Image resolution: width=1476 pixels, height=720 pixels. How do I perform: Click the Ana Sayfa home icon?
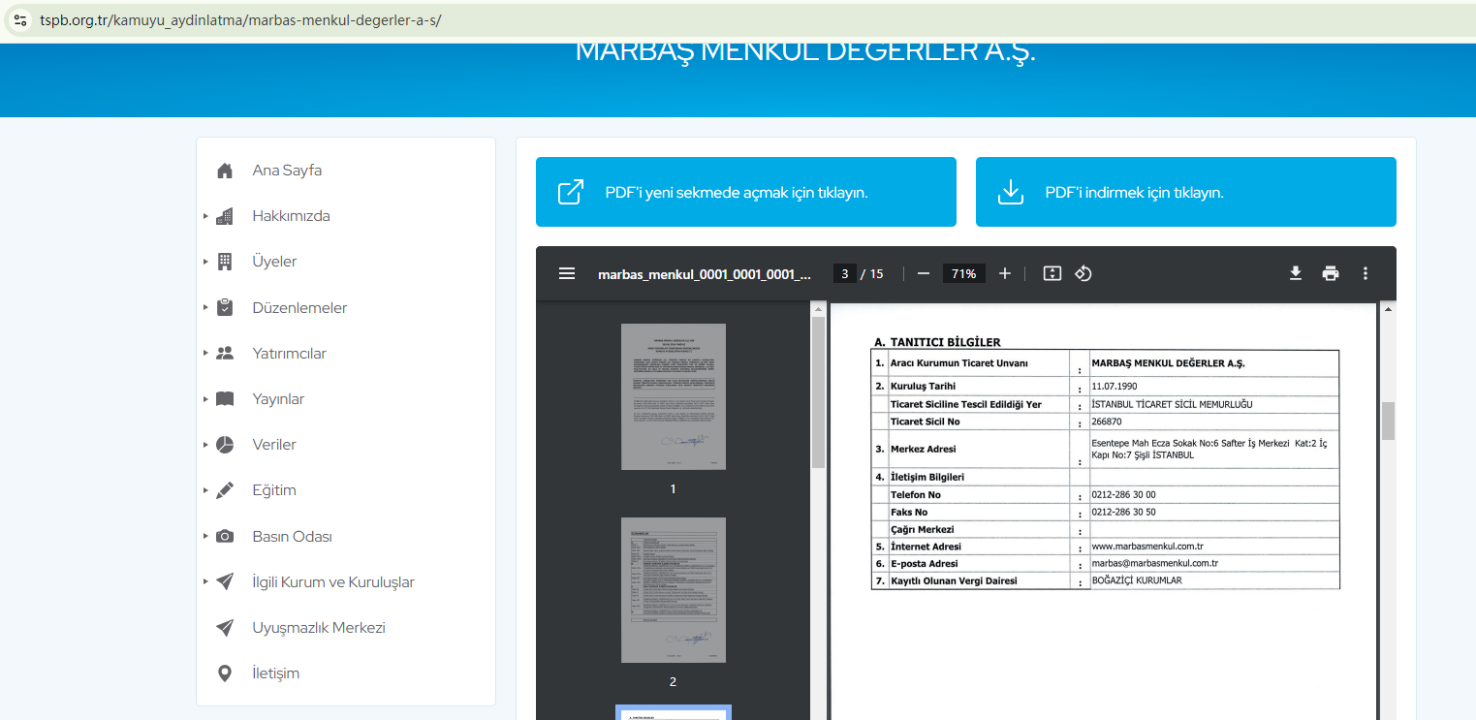point(225,171)
